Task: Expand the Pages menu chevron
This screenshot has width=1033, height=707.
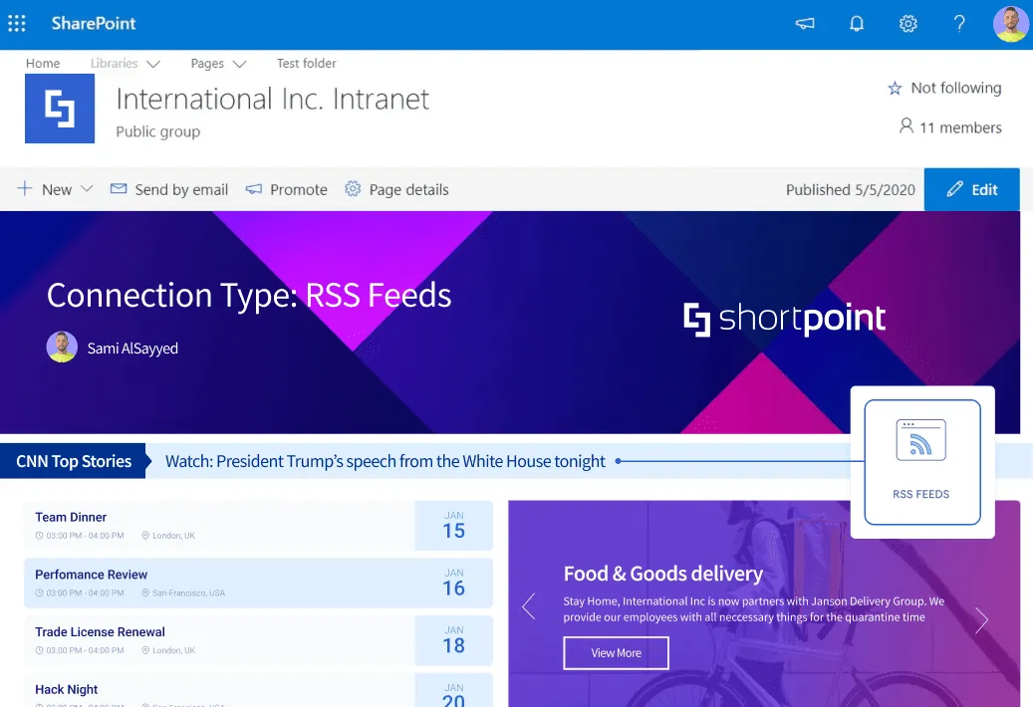Action: click(x=239, y=64)
